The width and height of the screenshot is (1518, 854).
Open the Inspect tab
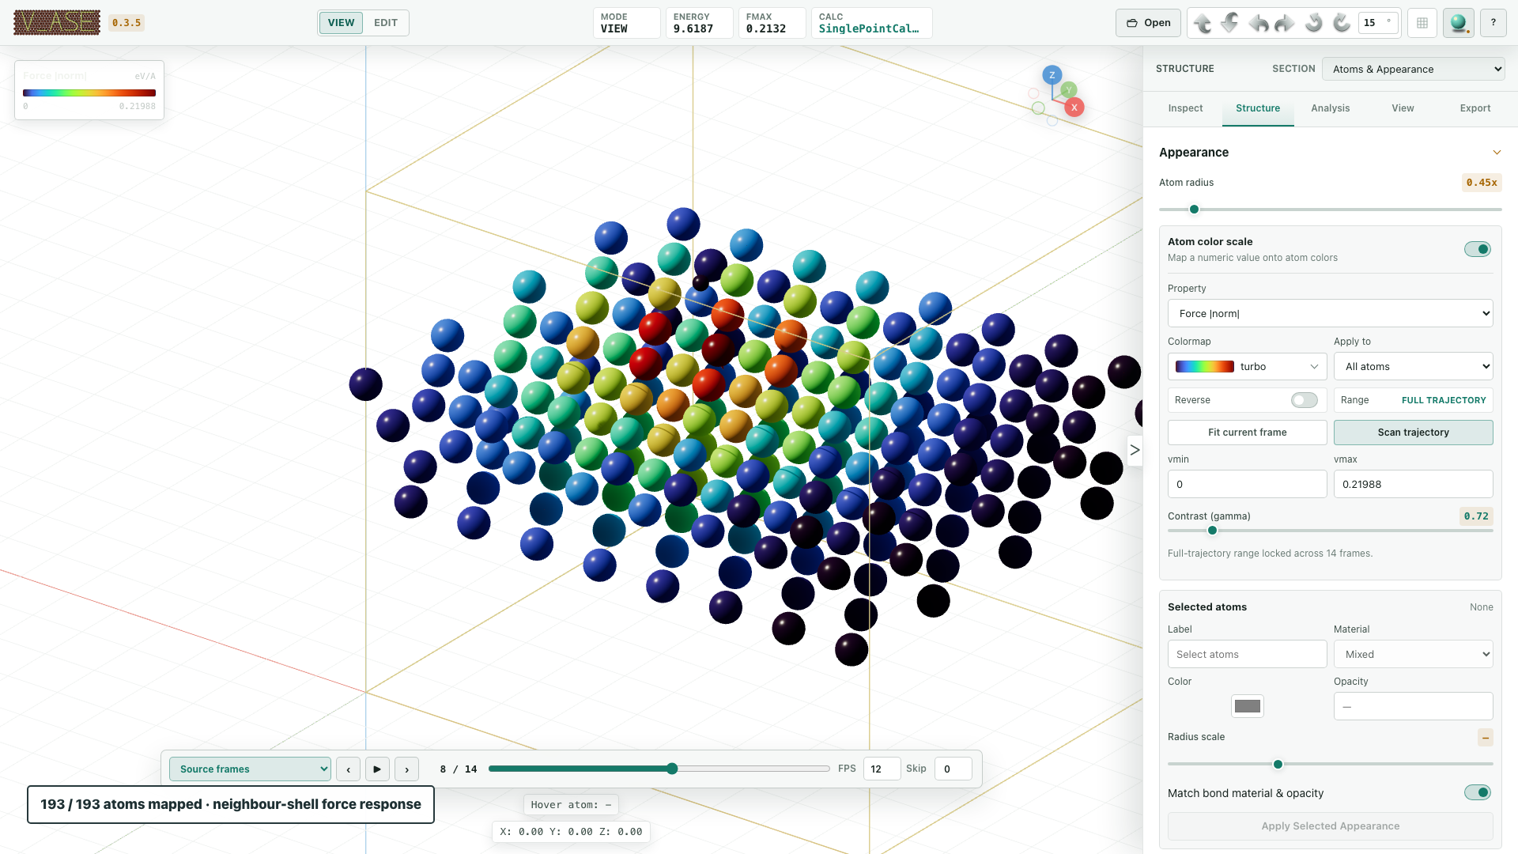1186,108
